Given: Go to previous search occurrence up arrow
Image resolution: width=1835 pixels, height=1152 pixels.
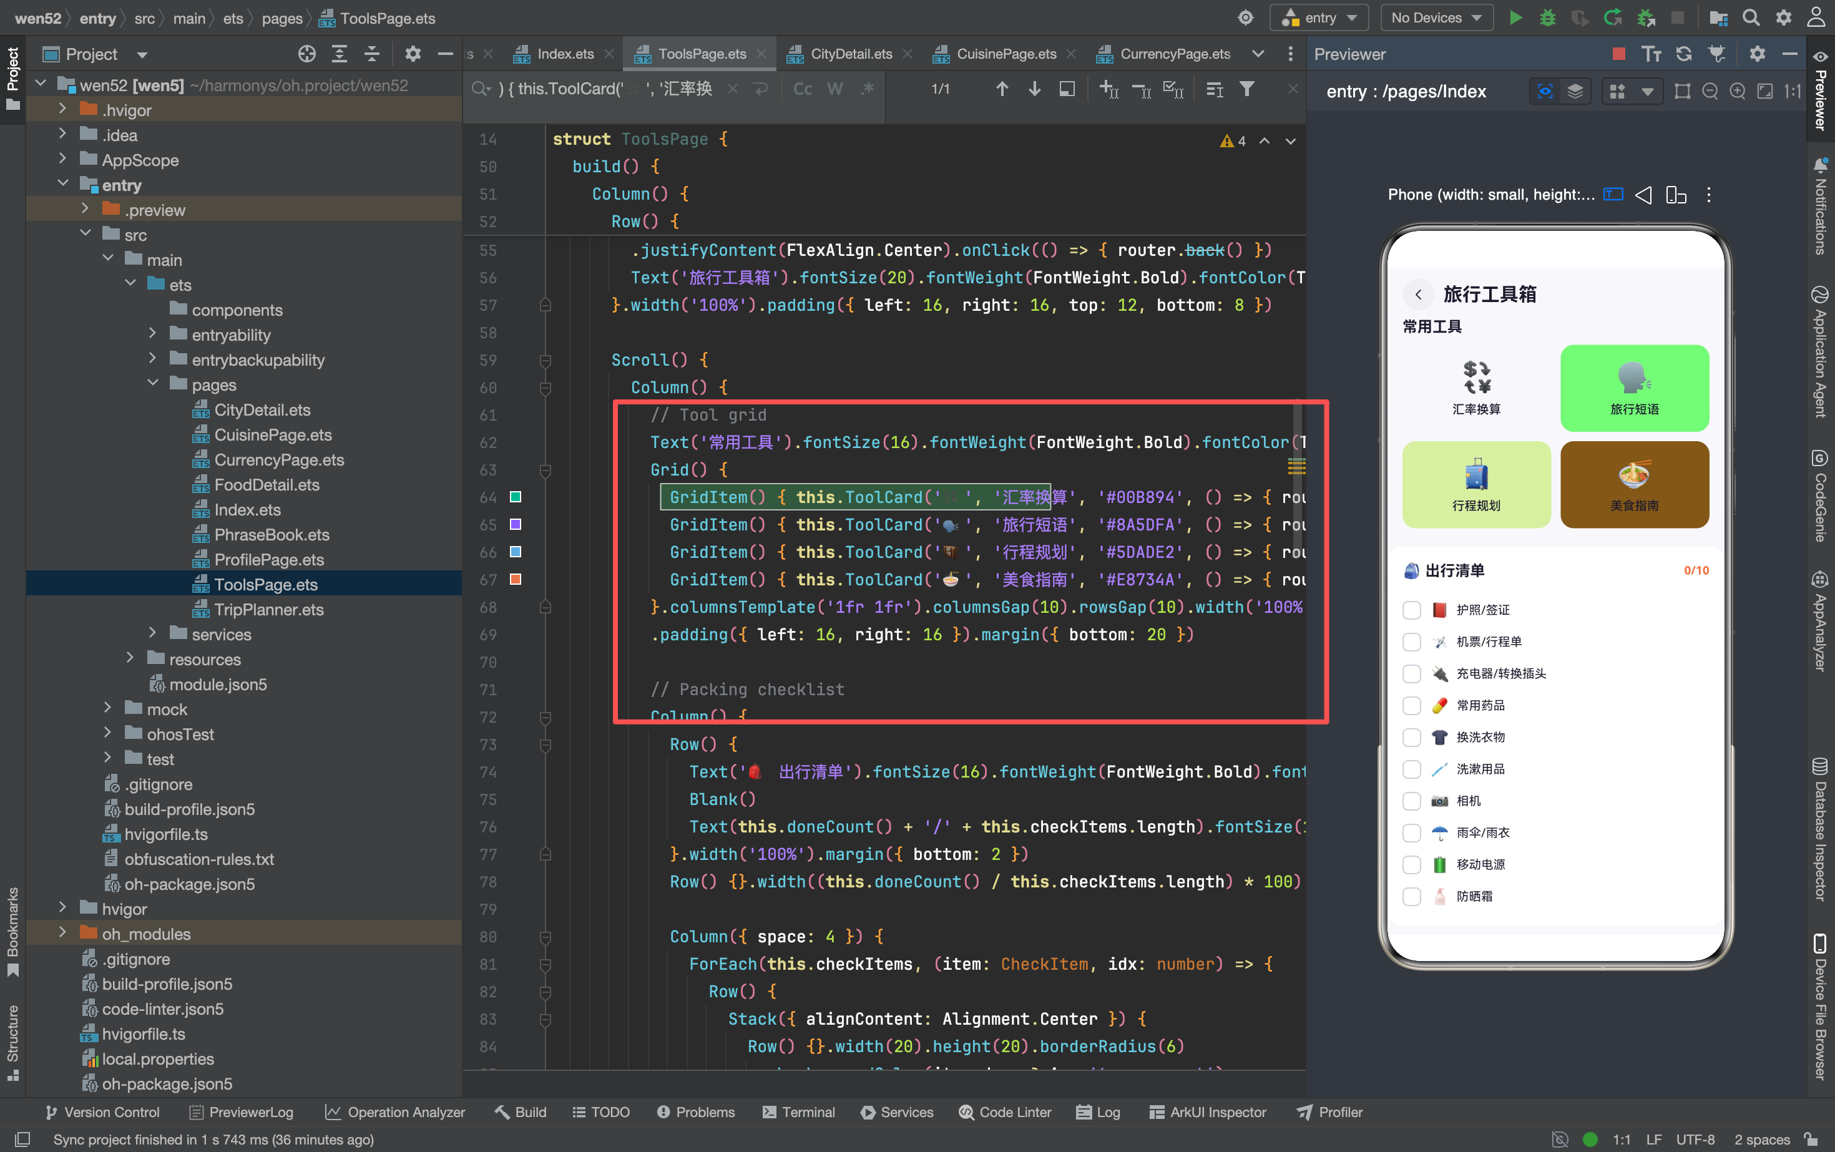Looking at the screenshot, I should [1001, 89].
